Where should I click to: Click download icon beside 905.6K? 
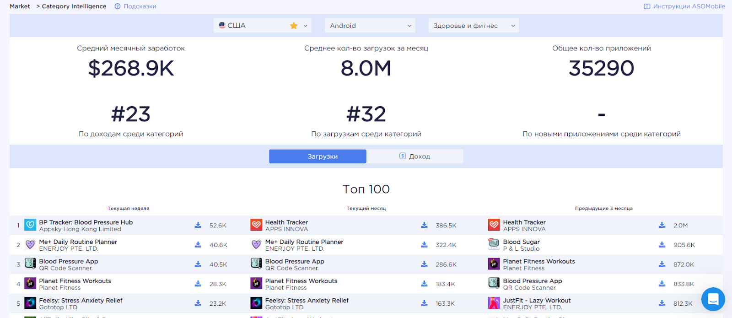[x=662, y=245]
